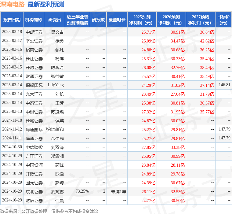
Task: Click the 财通证券 institution cell
Action: [34, 76]
